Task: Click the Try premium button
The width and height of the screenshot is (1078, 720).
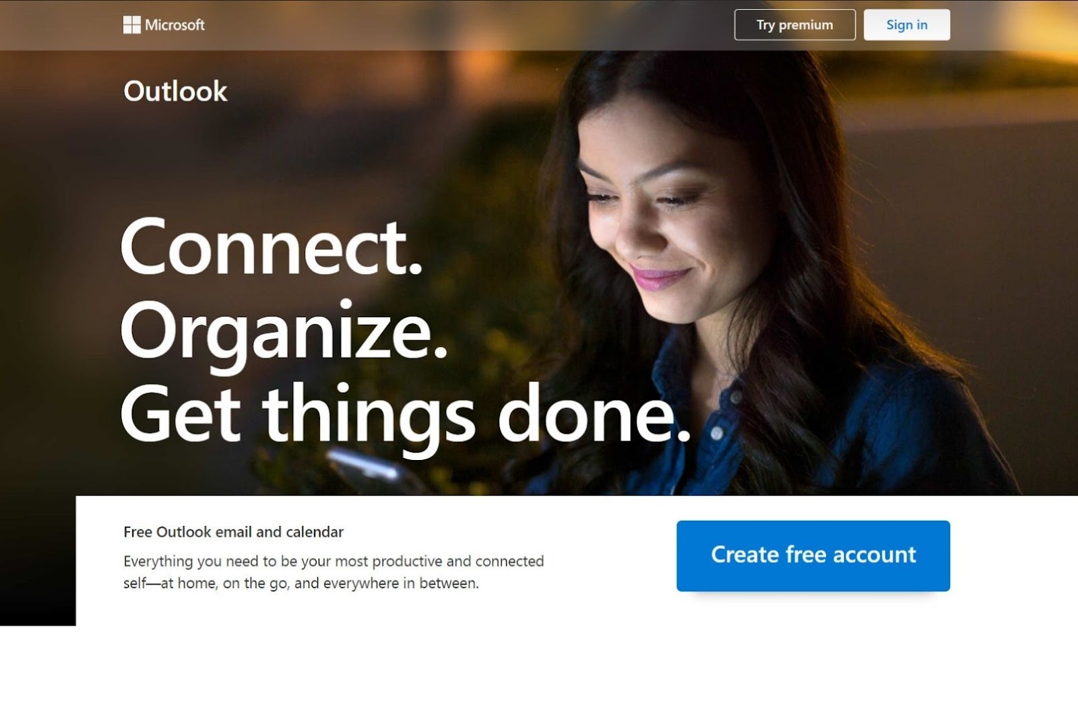Action: [x=795, y=25]
